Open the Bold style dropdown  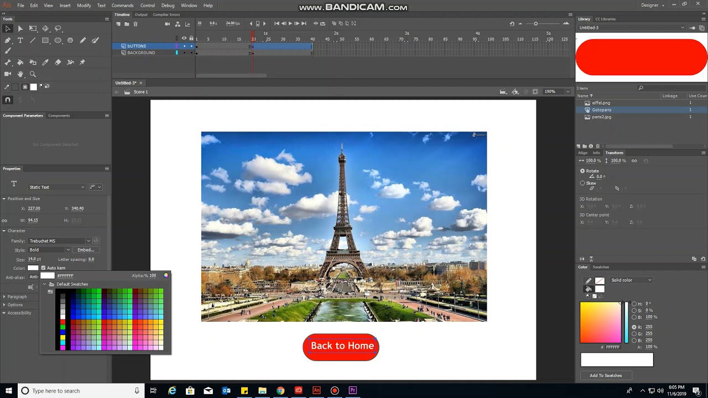49,250
